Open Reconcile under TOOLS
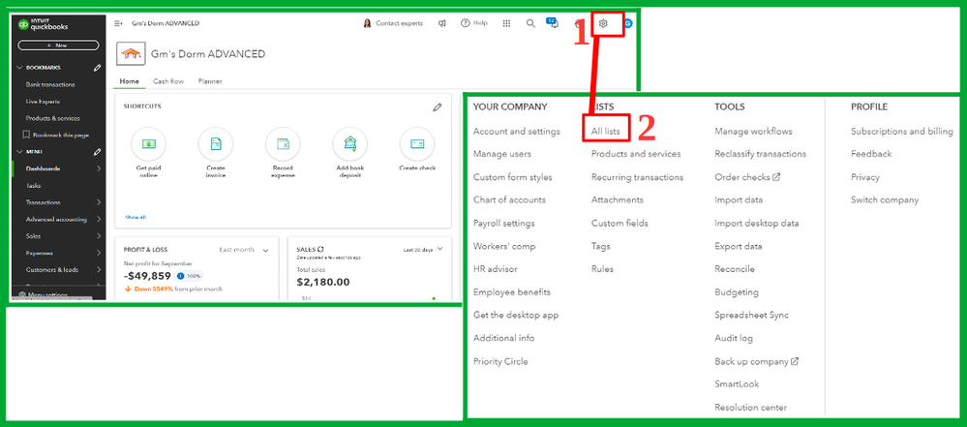This screenshot has width=967, height=427. (735, 269)
